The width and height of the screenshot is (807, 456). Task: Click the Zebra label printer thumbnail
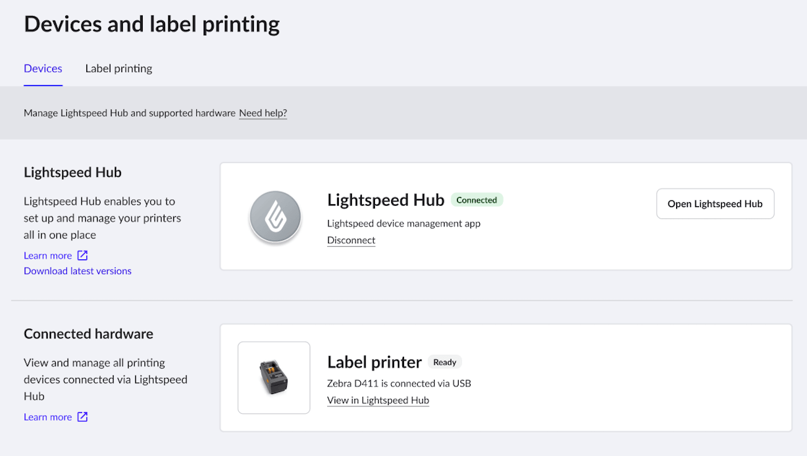pos(274,377)
